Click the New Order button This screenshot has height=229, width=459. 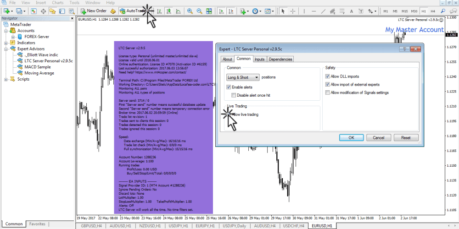(93, 11)
